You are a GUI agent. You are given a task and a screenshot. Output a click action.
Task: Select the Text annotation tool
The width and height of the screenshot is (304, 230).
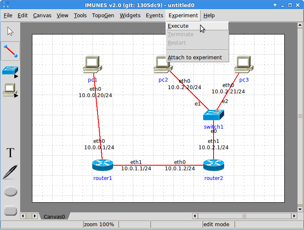coord(10,153)
